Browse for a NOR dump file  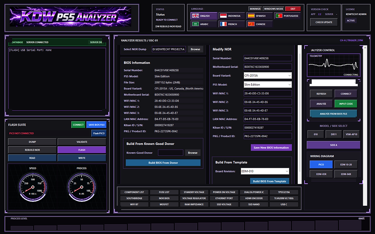tap(196, 49)
